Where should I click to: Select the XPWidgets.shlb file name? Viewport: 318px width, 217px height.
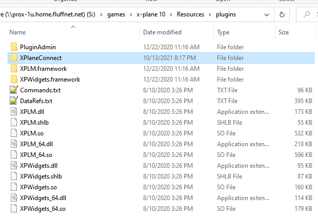point(41,176)
